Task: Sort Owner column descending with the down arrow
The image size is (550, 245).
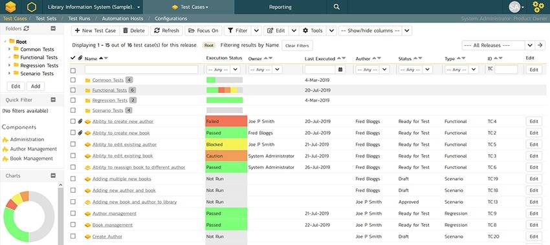Action: pos(270,59)
